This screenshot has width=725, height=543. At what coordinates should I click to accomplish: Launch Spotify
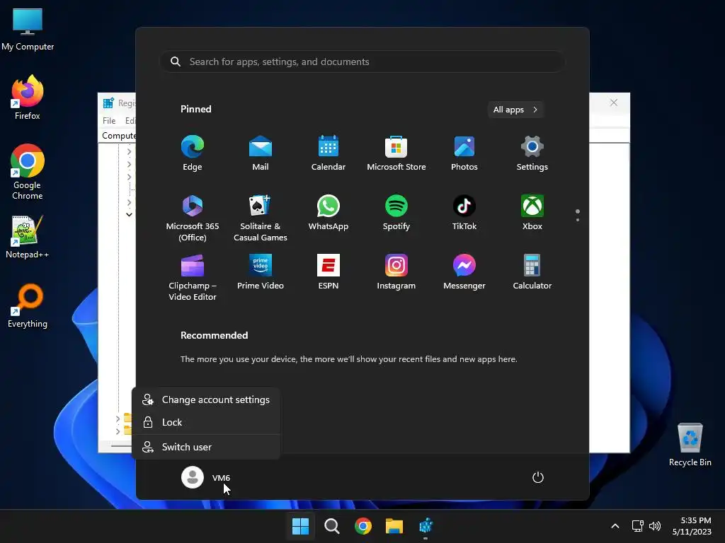pos(396,212)
